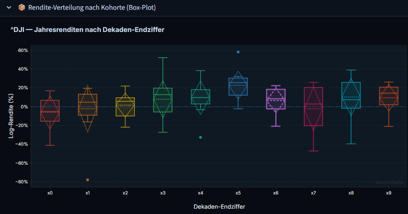408x214 pixels.
Task: Click the x7 axis tick label
Action: point(313,193)
